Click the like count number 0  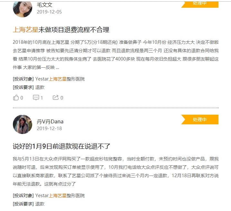[22, 98]
